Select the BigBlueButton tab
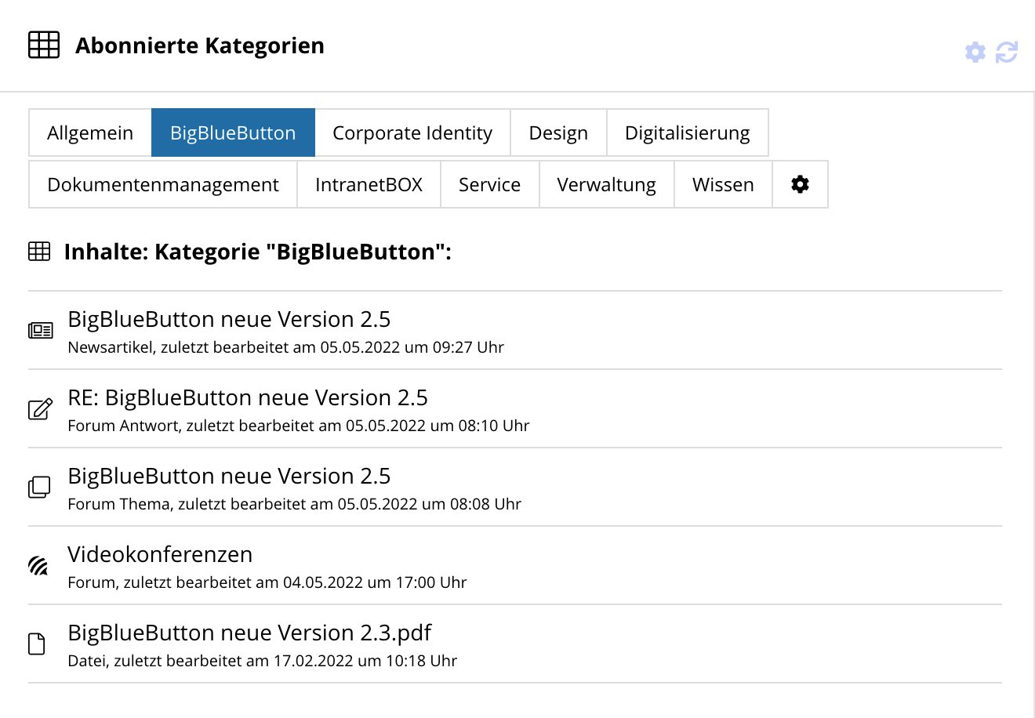Image resolution: width=1035 pixels, height=718 pixels. 233,132
